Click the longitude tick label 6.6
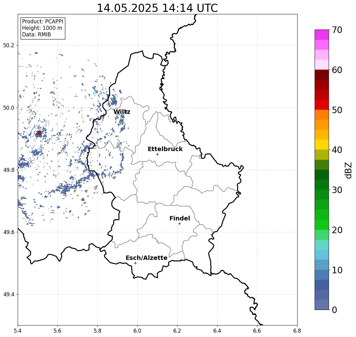 point(257,331)
